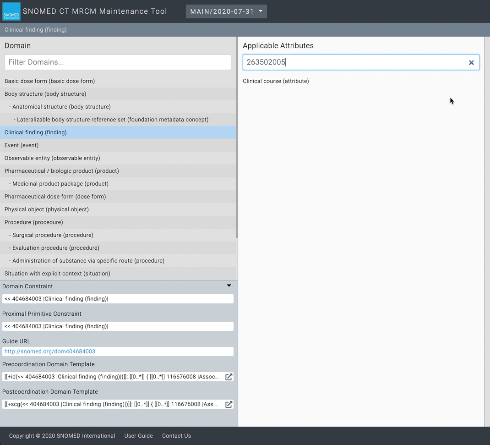Select Event (event) domain
Screen dimensions: 490x445
118,145
